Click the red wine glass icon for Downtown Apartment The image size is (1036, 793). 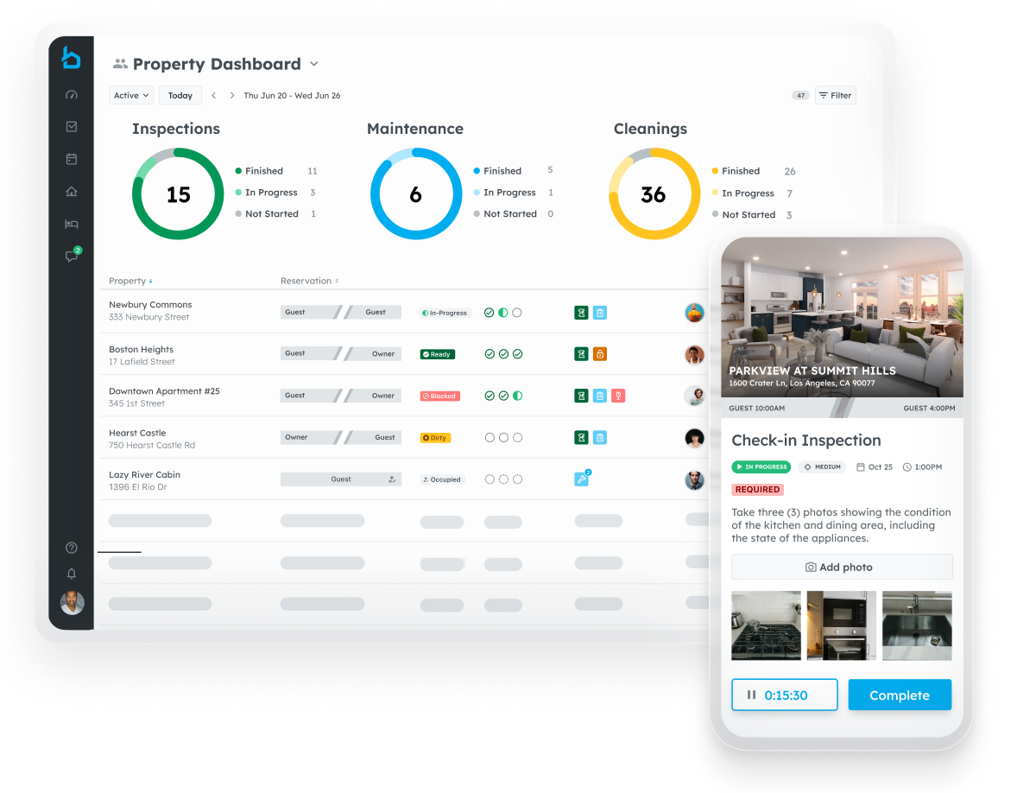618,396
